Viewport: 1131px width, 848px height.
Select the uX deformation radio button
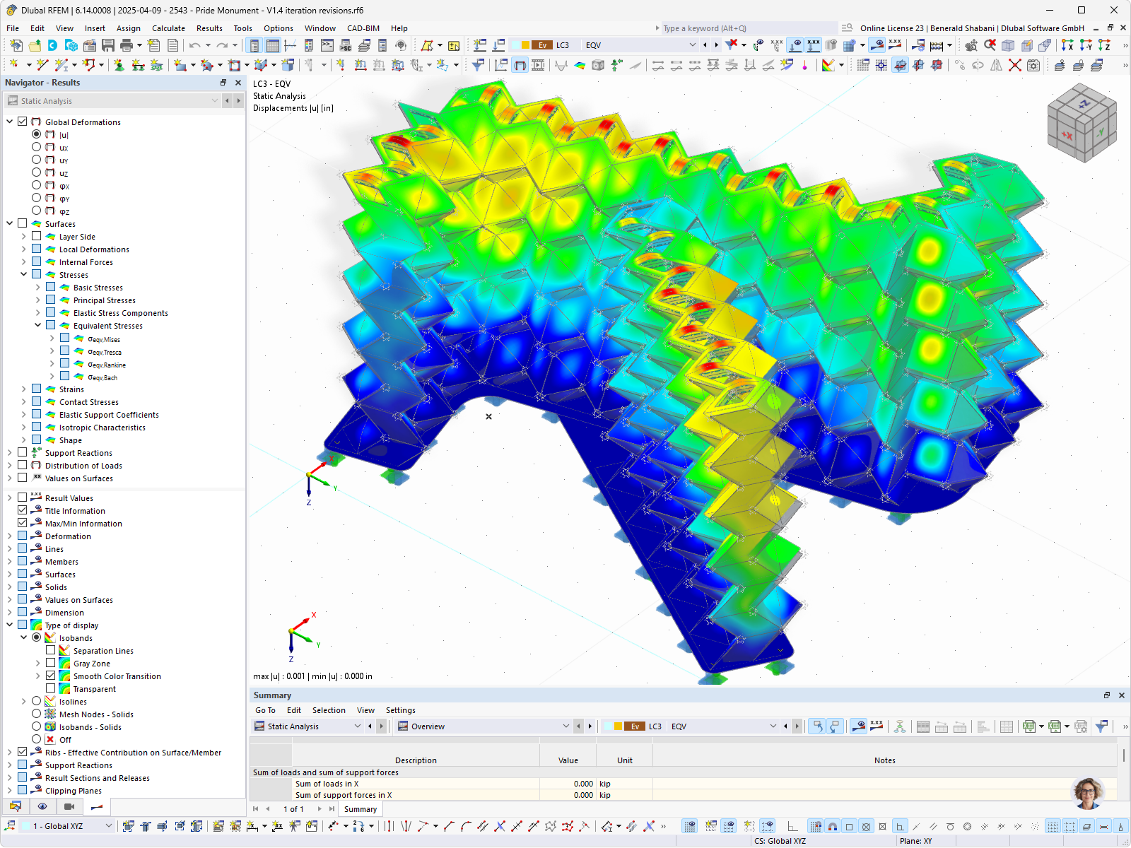[36, 147]
